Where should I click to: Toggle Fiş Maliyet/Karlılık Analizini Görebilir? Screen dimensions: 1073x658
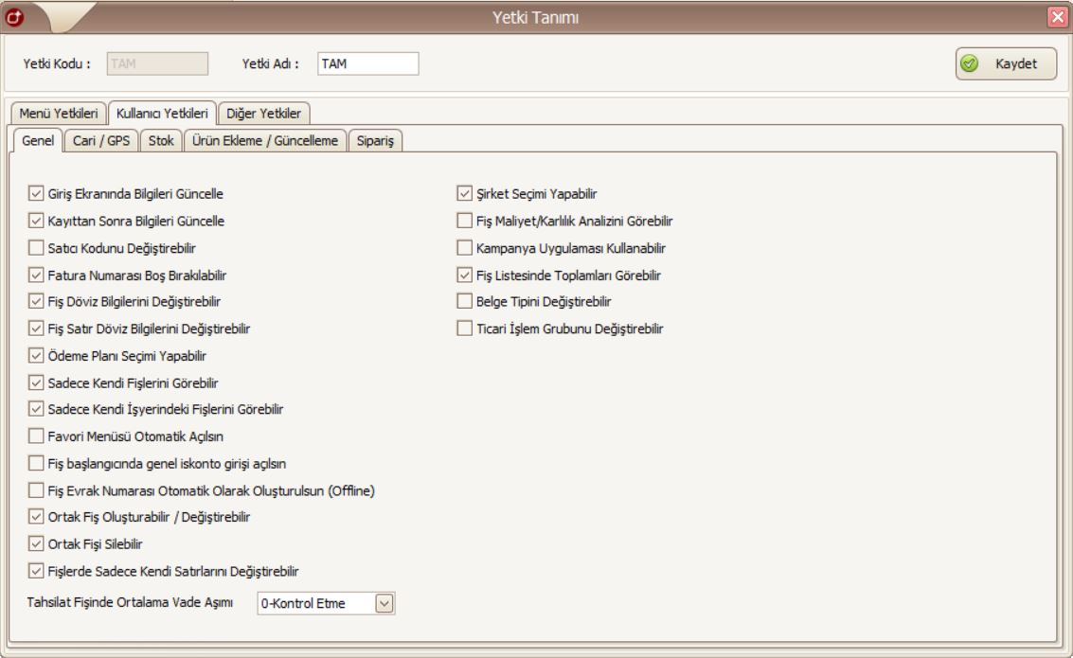click(x=464, y=222)
